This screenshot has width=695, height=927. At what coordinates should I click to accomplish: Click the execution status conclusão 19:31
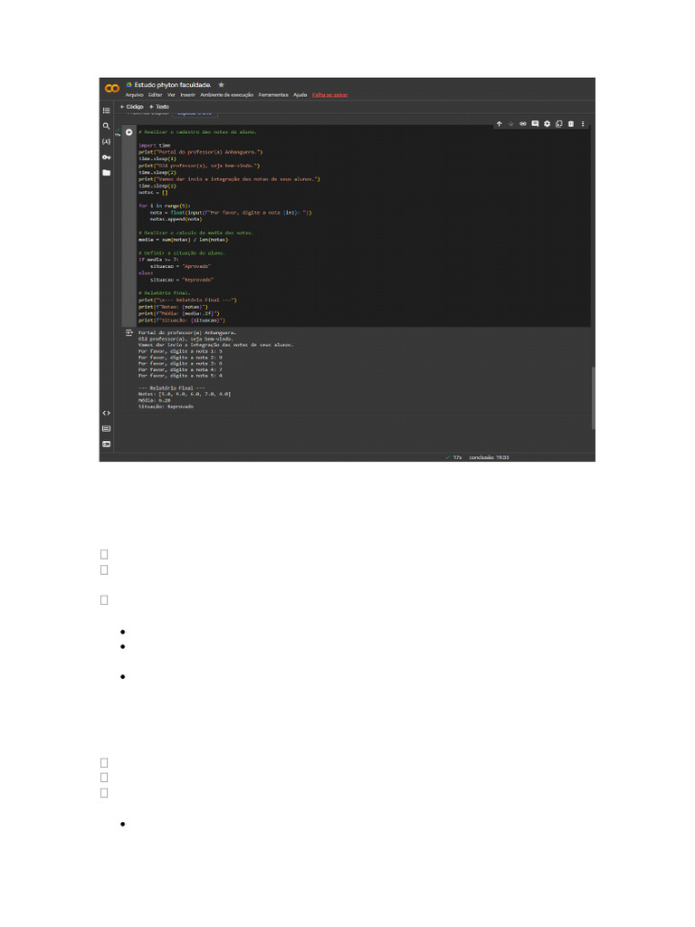[489, 457]
